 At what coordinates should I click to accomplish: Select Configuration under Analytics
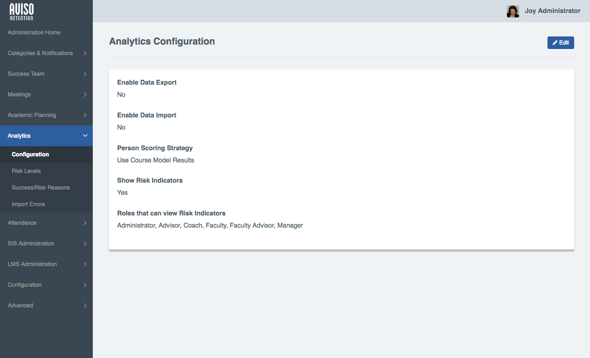pyautogui.click(x=30, y=154)
